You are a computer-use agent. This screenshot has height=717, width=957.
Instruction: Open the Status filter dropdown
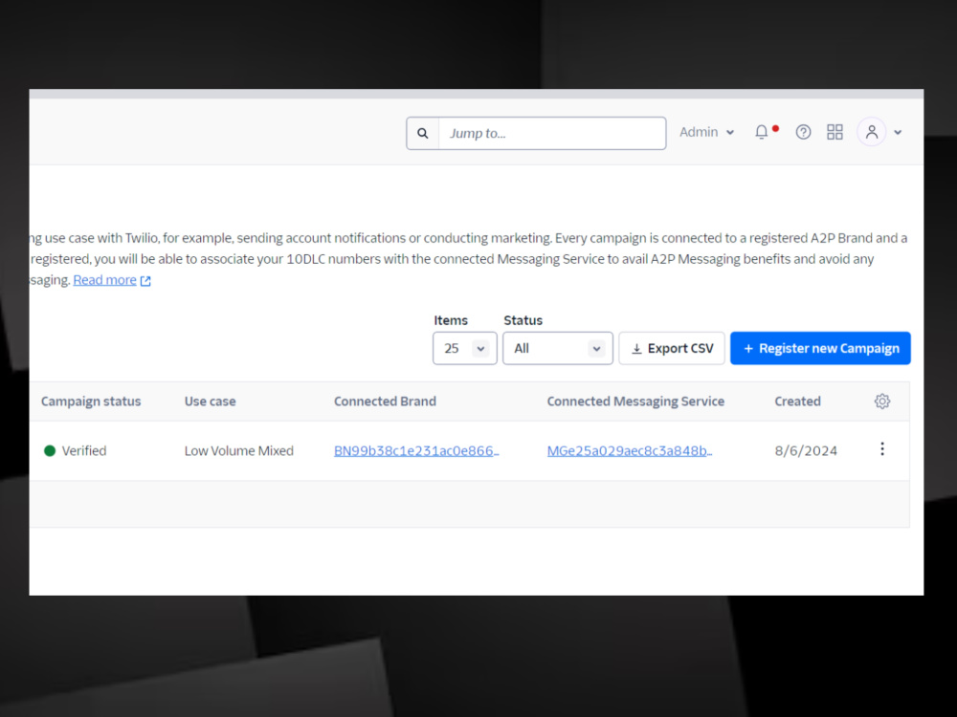pos(558,348)
